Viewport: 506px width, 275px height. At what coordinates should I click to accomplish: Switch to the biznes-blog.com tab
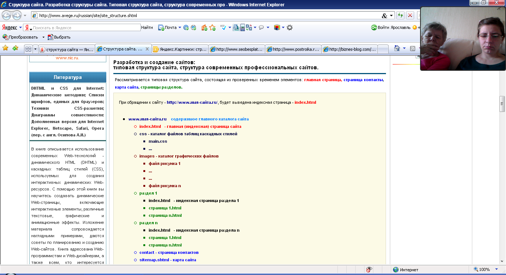(350, 49)
